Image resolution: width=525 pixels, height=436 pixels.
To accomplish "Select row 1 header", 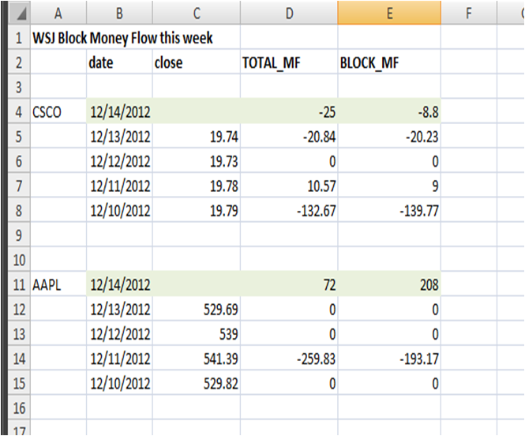I will click(19, 37).
